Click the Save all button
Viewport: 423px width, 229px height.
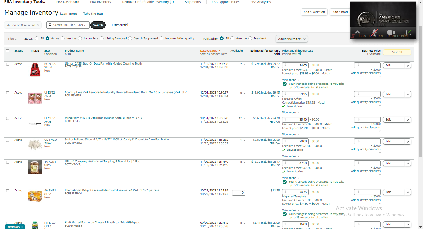[x=397, y=52]
